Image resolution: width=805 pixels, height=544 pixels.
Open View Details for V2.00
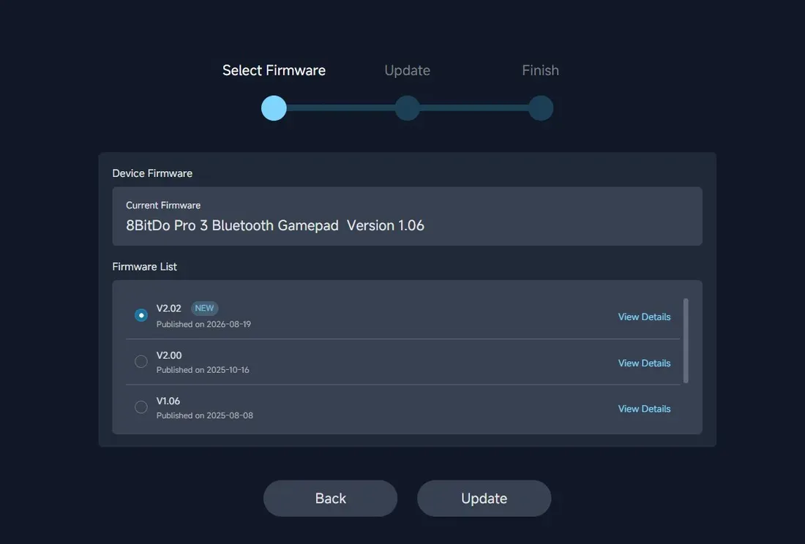644,363
